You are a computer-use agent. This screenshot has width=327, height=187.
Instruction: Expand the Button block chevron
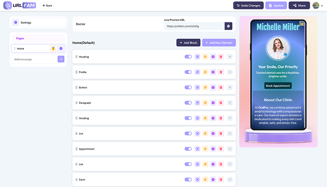(x=230, y=87)
